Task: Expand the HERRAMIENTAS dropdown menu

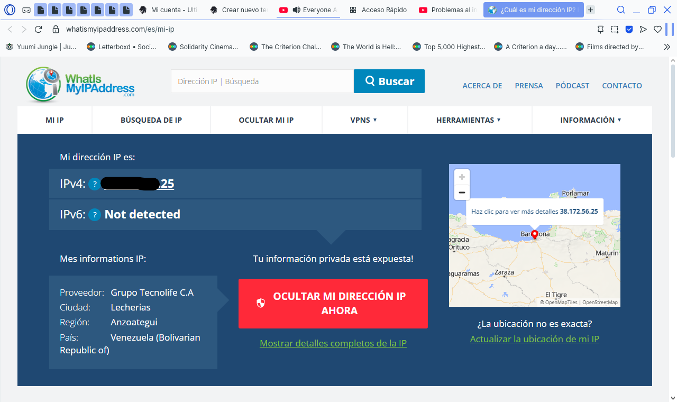Action: coord(468,120)
